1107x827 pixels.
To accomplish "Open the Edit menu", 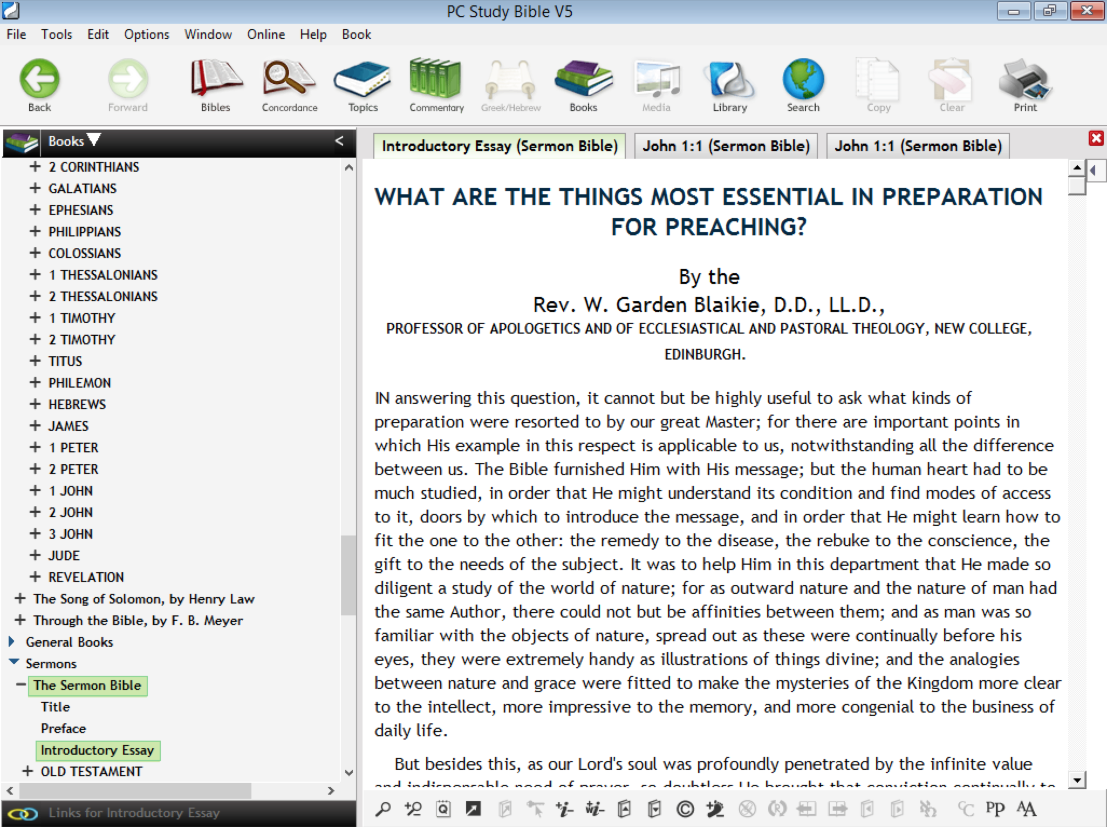I will pos(98,35).
